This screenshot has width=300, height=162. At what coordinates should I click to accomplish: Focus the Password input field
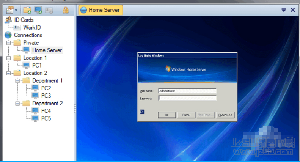point(187,98)
